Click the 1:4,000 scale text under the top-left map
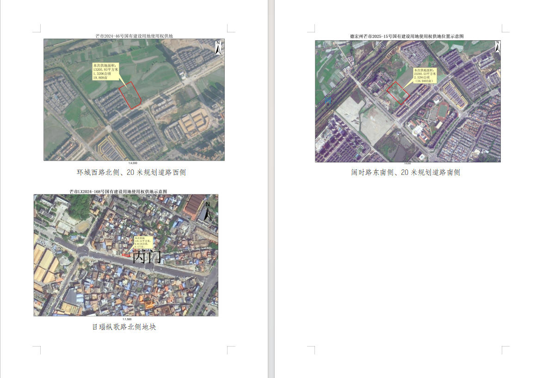542x378 pixels. tap(133, 163)
